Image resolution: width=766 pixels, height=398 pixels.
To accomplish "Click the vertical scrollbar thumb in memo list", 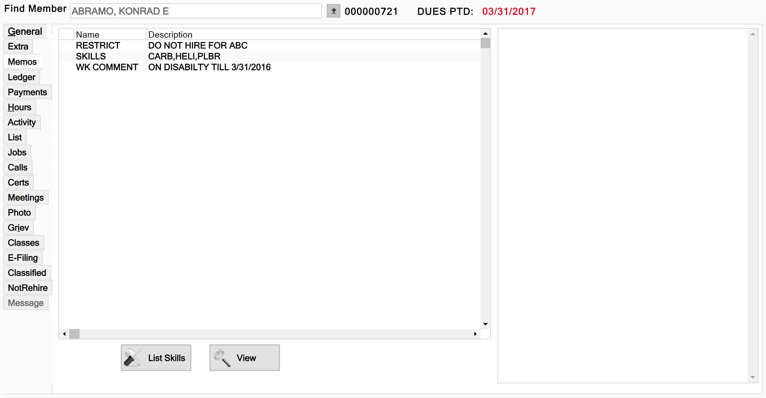I will coord(485,43).
